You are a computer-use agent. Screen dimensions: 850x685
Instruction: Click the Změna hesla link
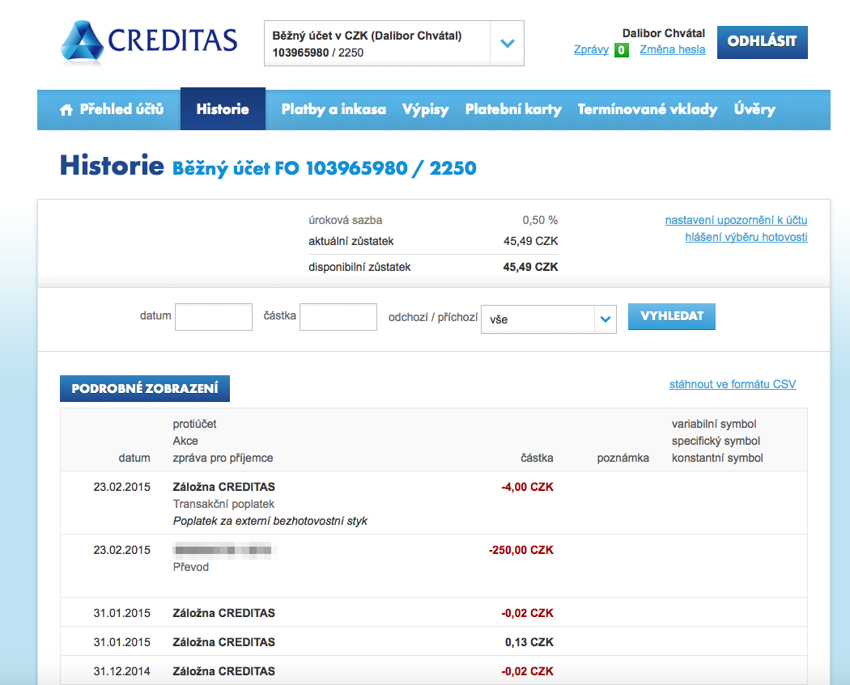(x=673, y=50)
